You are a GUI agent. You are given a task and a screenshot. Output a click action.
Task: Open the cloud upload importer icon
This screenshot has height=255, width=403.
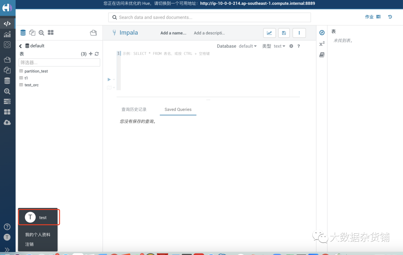pyautogui.click(x=7, y=123)
